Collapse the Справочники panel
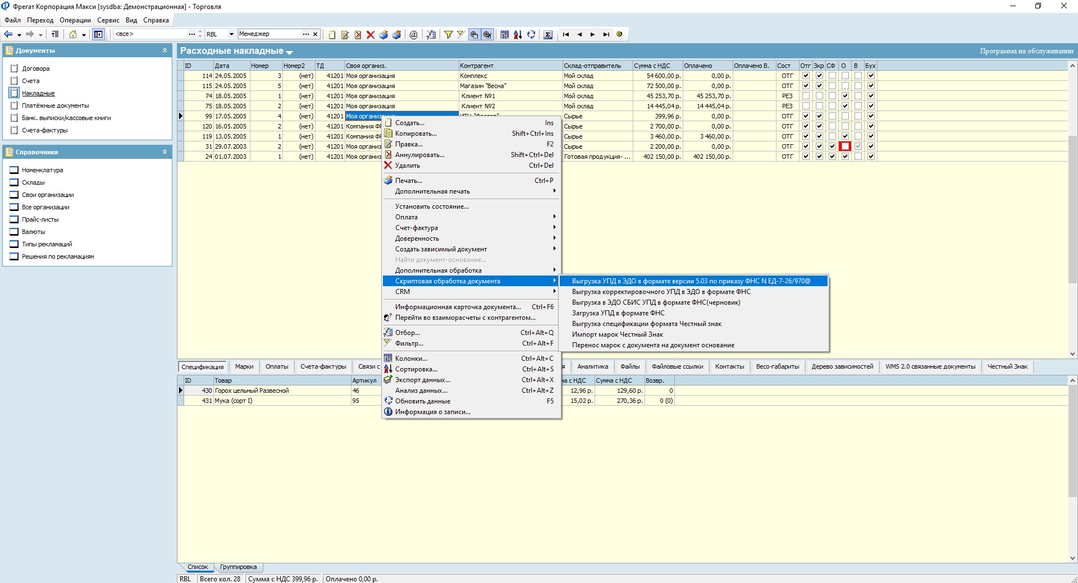The height and width of the screenshot is (583, 1078). pyautogui.click(x=165, y=152)
